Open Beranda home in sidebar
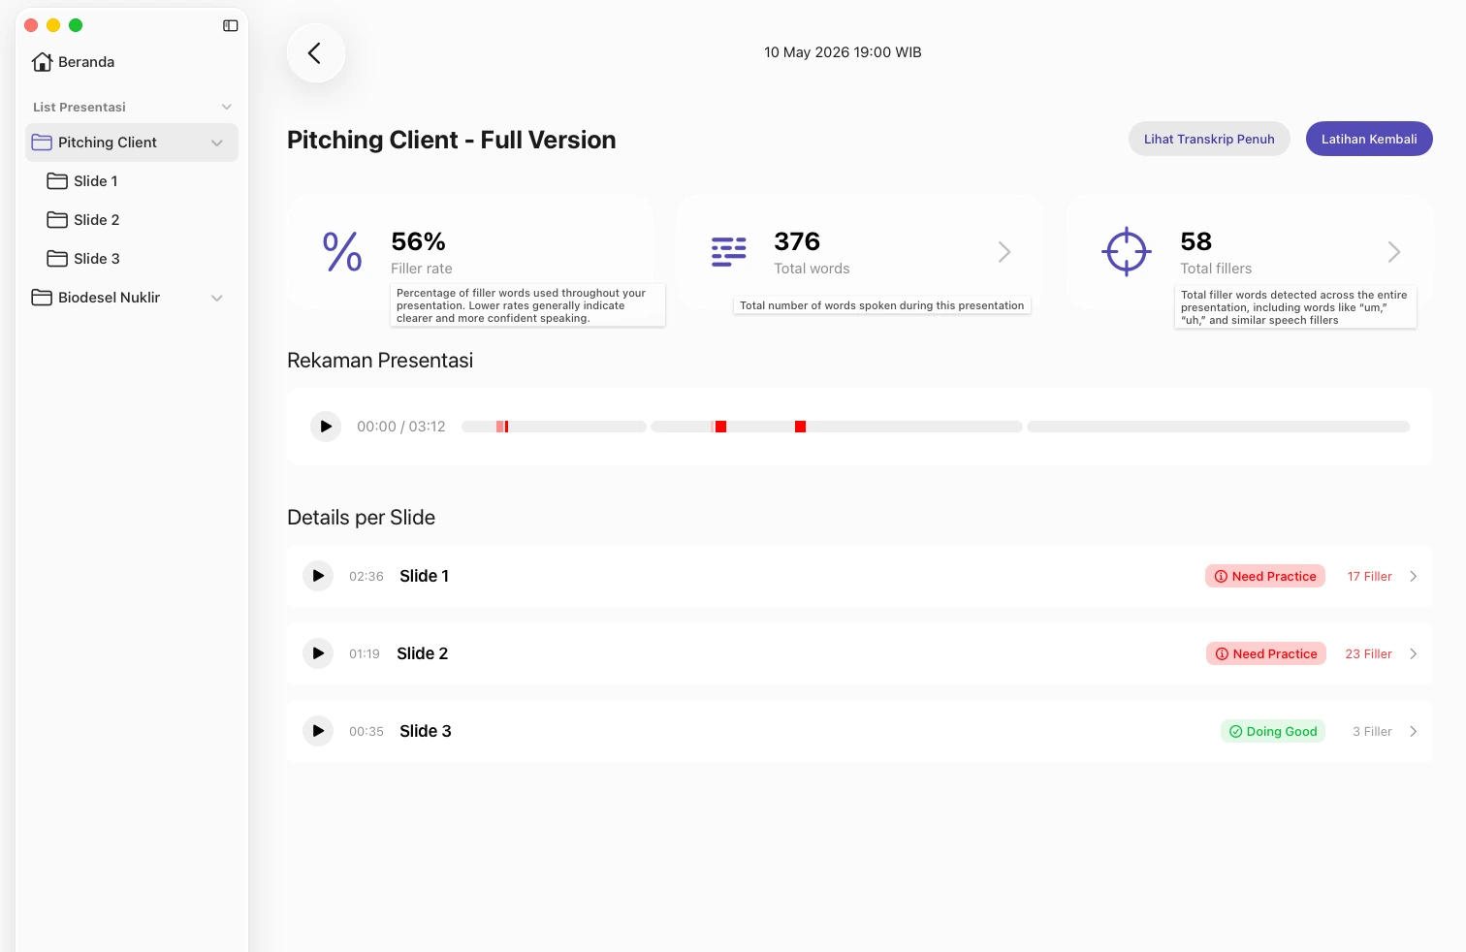1466x952 pixels. click(73, 62)
